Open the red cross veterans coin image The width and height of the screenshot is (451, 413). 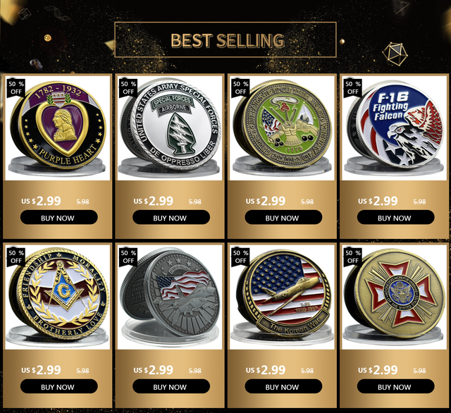(395, 297)
